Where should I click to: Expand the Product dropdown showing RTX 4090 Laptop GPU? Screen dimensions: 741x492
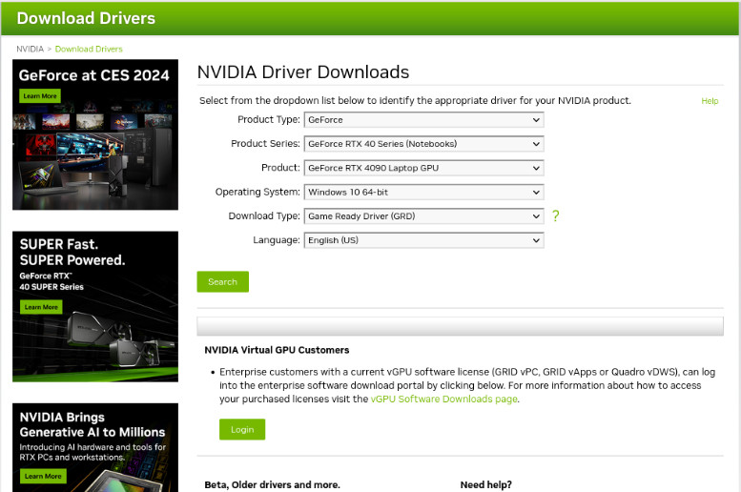click(423, 168)
